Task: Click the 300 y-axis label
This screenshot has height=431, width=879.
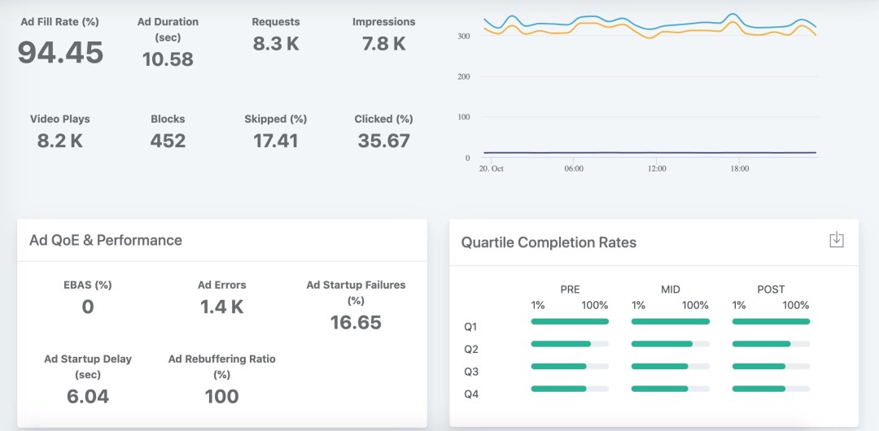Action: (464, 37)
